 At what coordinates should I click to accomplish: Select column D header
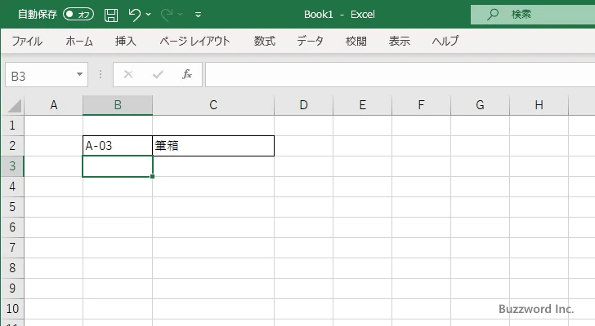(x=303, y=105)
